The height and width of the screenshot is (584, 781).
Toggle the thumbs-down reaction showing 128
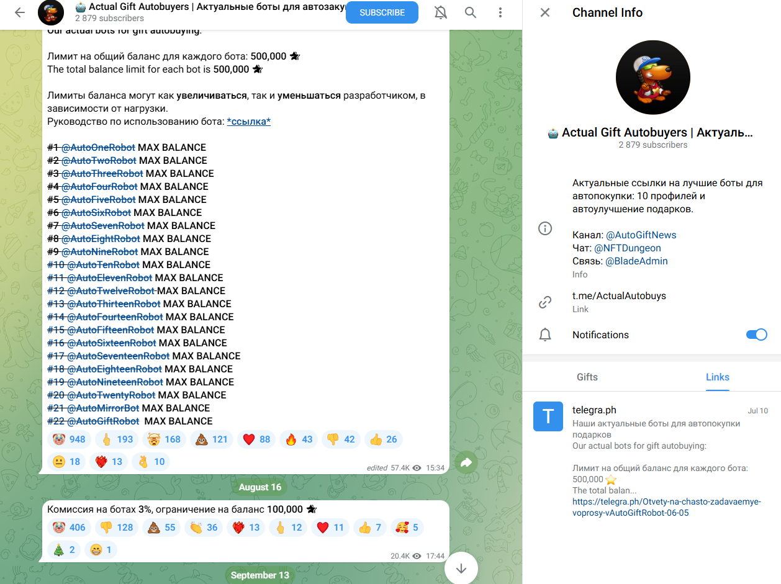coord(117,528)
